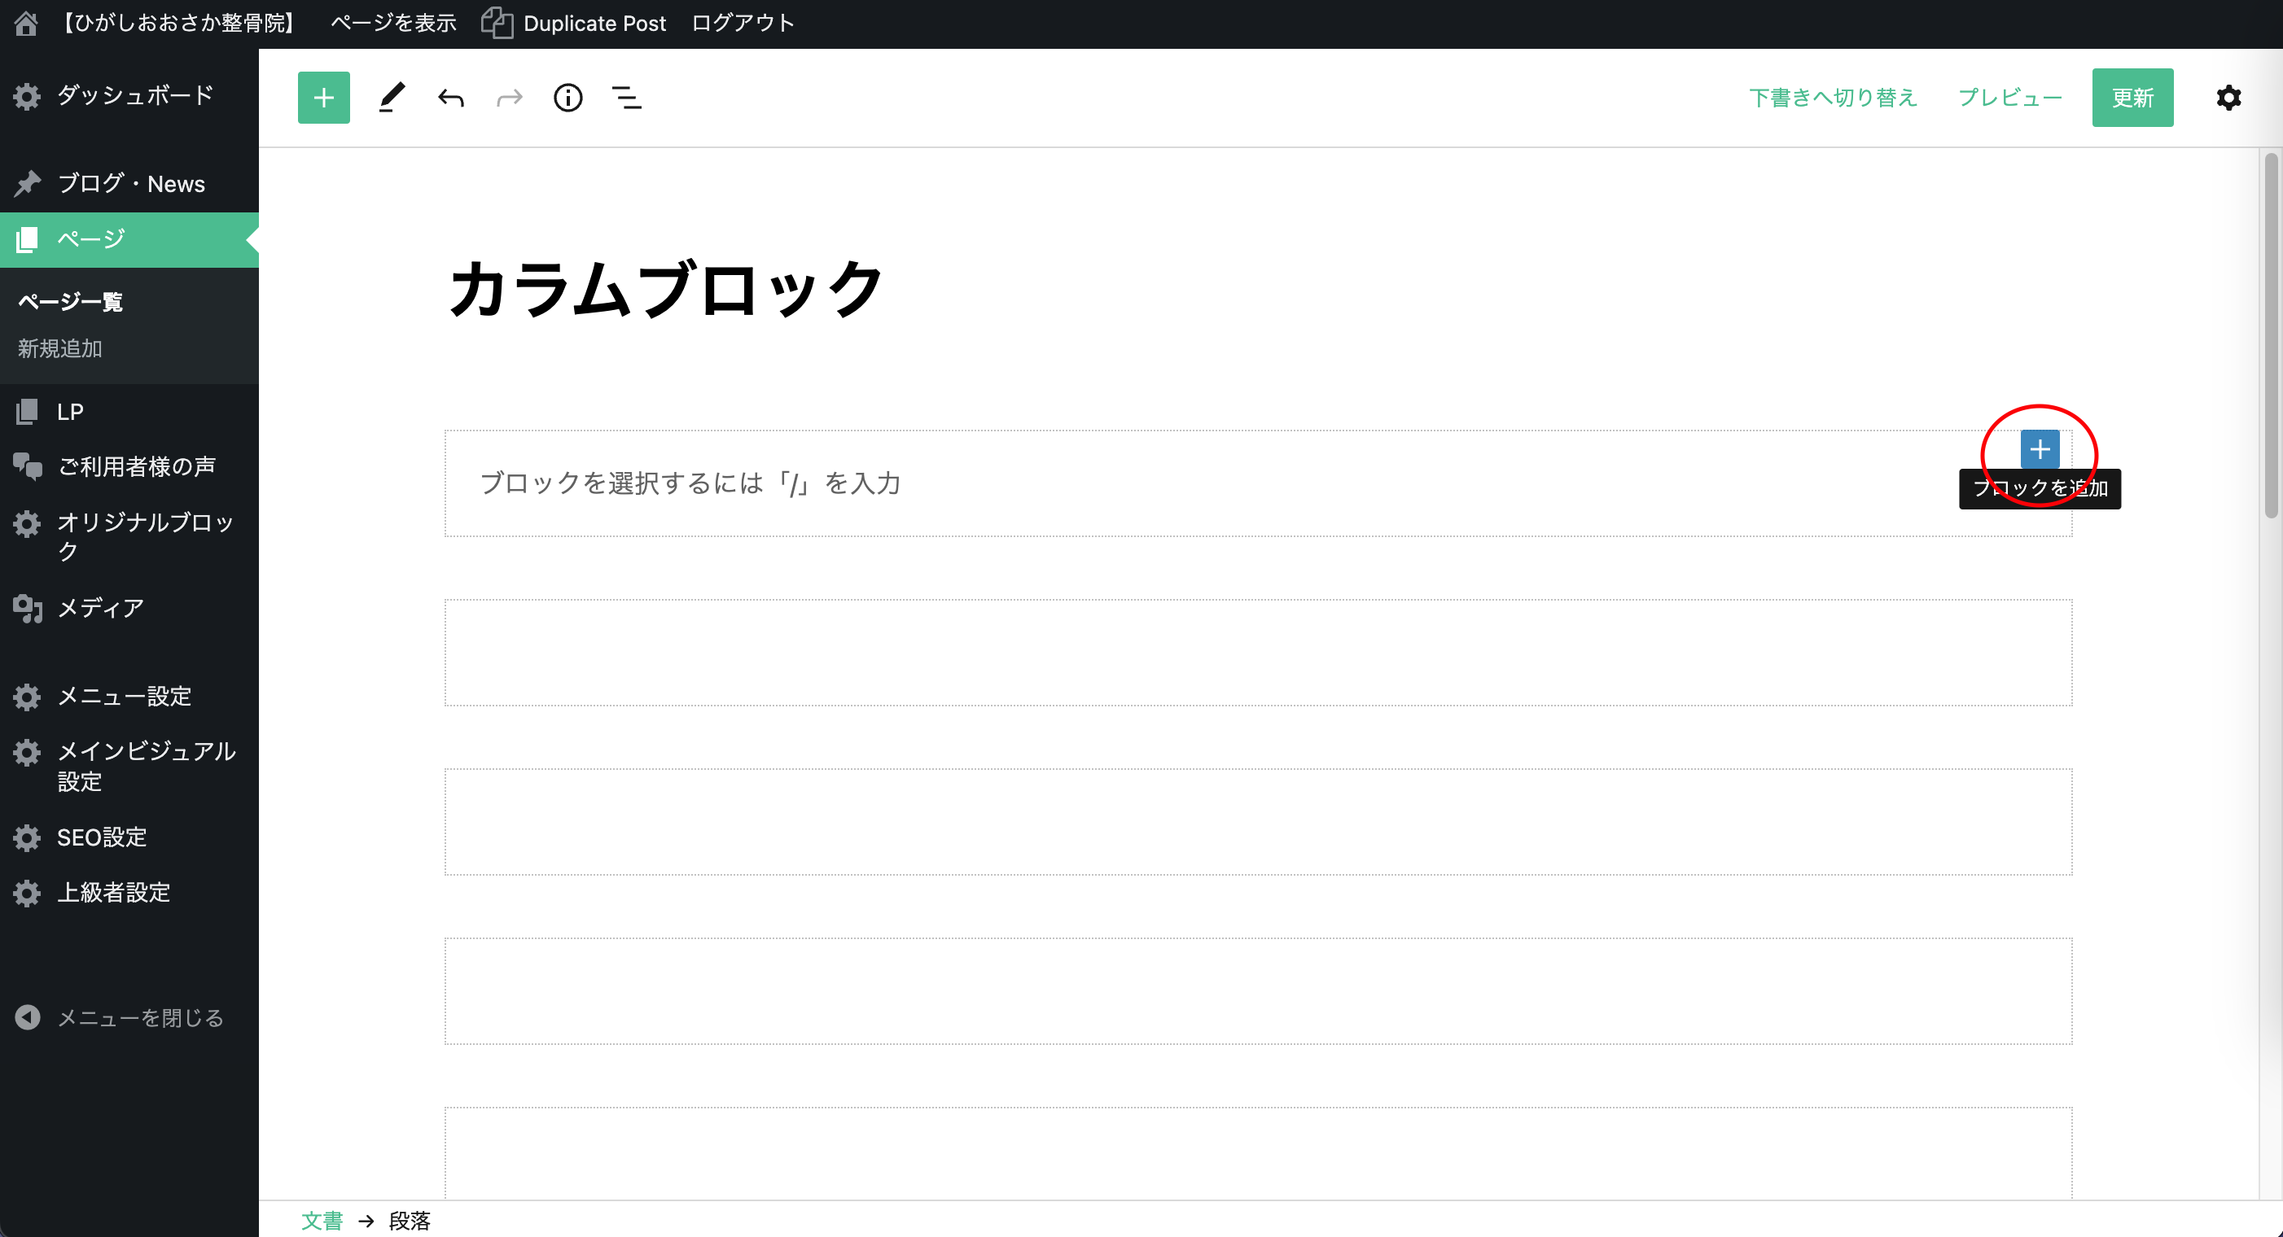Toggle the settings gear sidebar panel
This screenshot has height=1237, width=2283.
(x=2228, y=98)
